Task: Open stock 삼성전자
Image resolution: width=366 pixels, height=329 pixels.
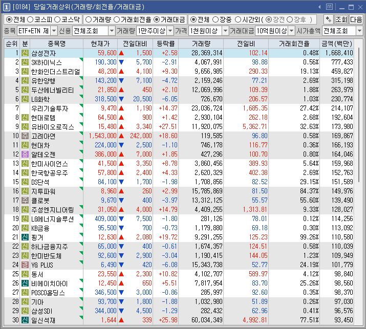Action: pos(44,53)
